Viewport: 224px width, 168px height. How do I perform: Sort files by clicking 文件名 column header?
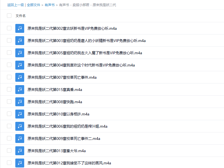coord(20,16)
